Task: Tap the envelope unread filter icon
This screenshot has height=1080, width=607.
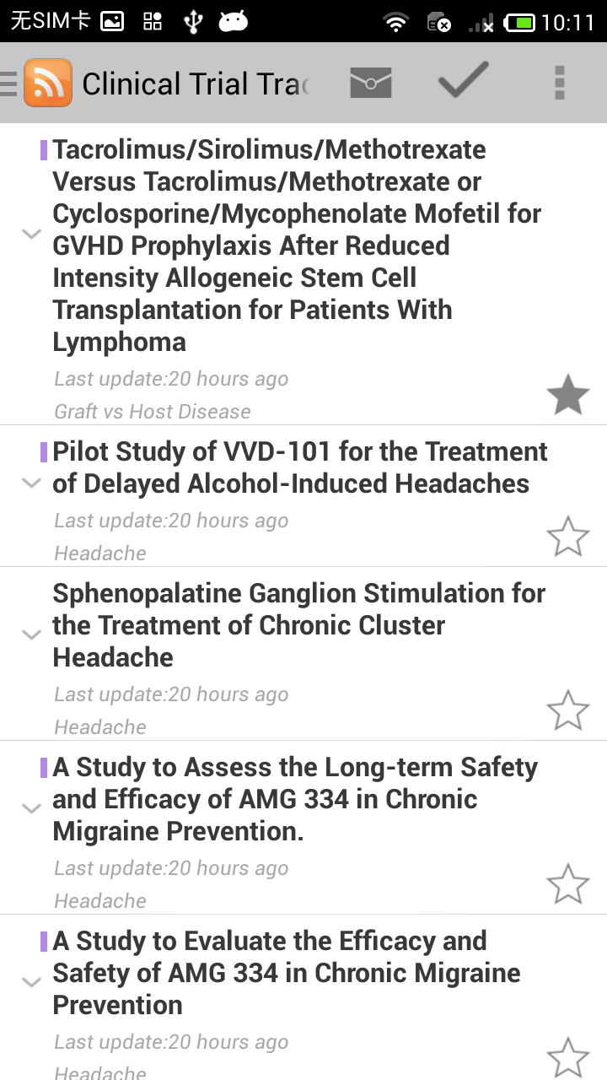Action: click(x=370, y=84)
